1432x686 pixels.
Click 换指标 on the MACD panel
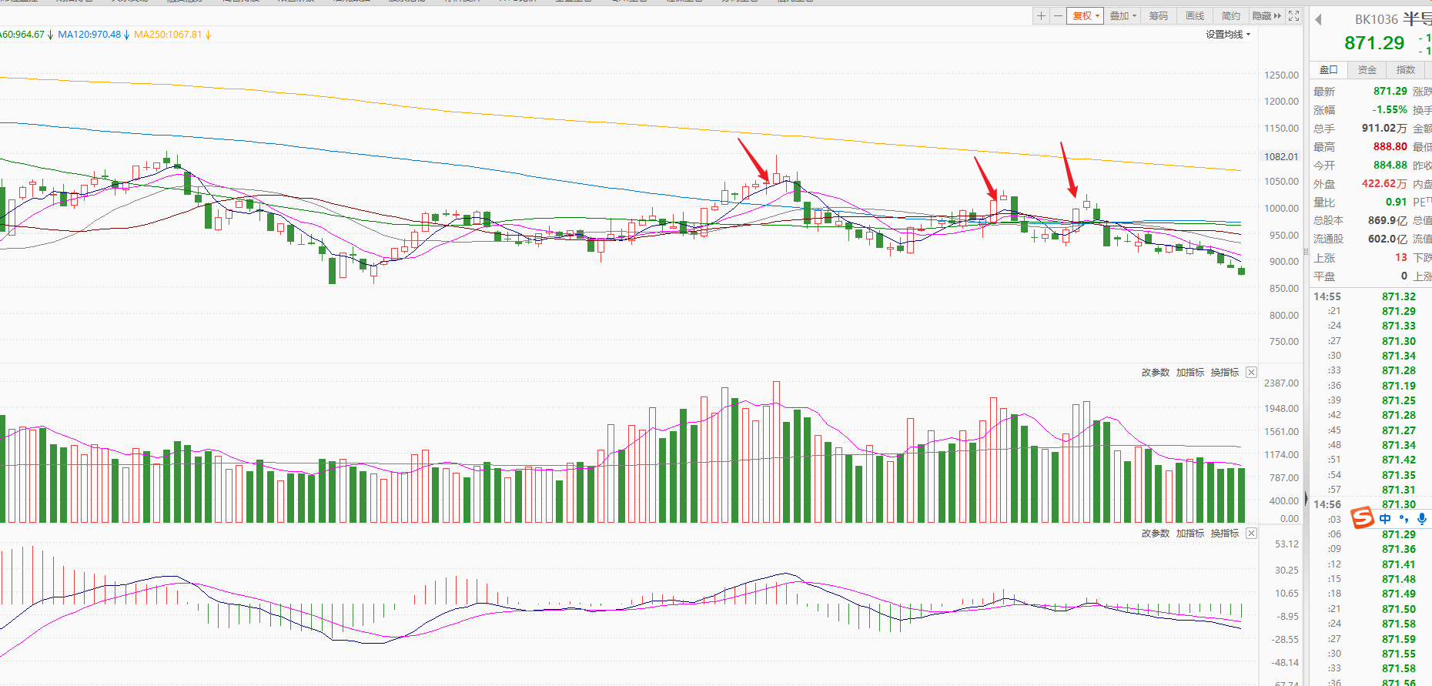coord(1224,534)
